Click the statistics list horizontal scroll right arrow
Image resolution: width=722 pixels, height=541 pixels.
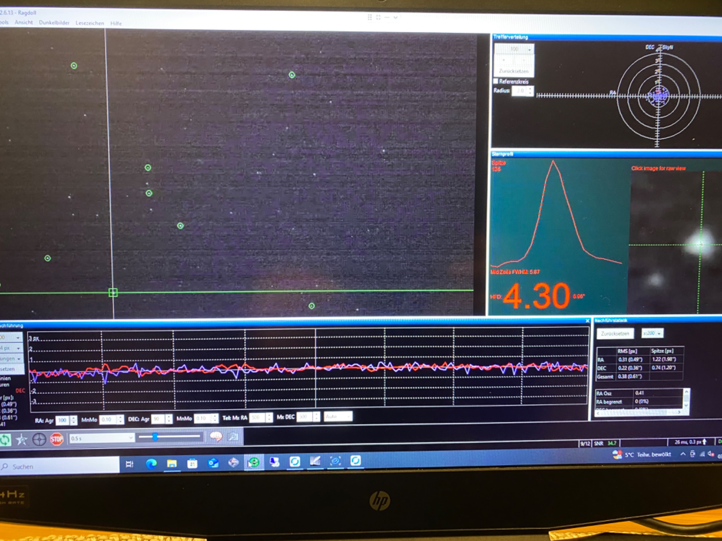click(x=680, y=412)
